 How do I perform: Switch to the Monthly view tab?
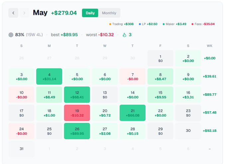(x=109, y=13)
